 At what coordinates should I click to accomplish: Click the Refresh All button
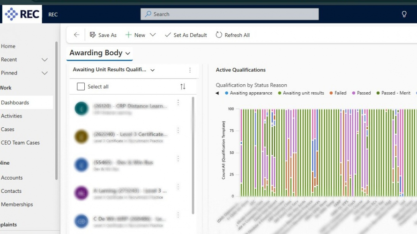232,35
